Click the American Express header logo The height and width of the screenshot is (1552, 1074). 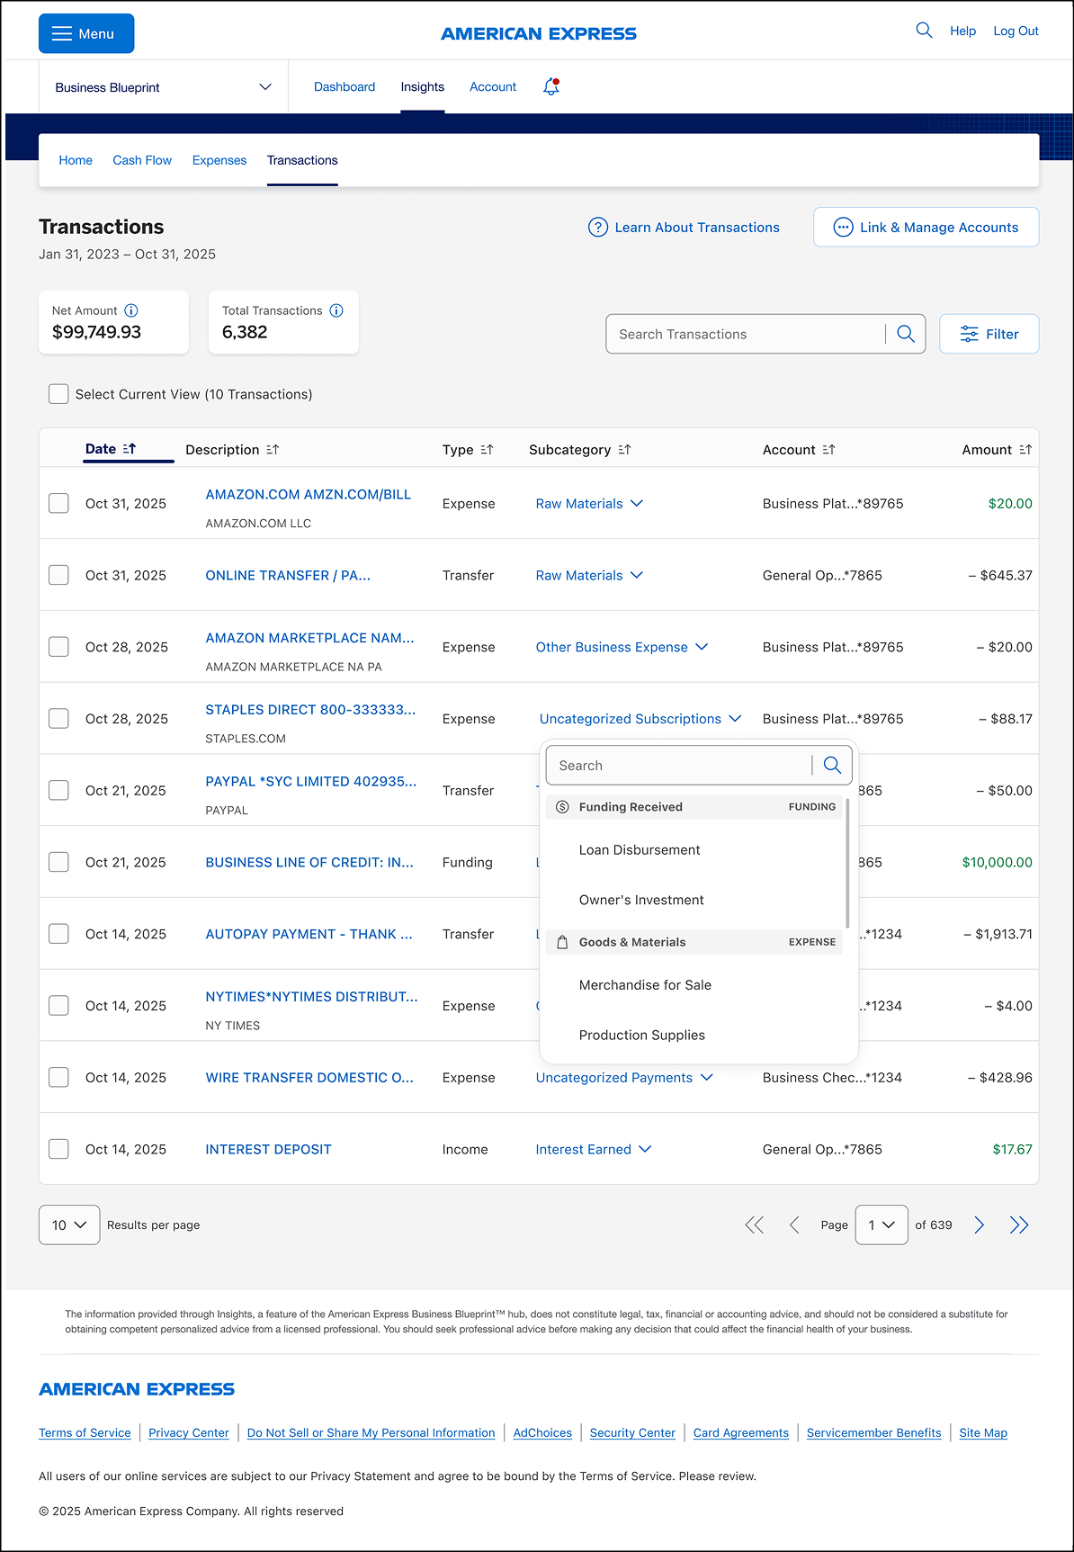pos(539,33)
